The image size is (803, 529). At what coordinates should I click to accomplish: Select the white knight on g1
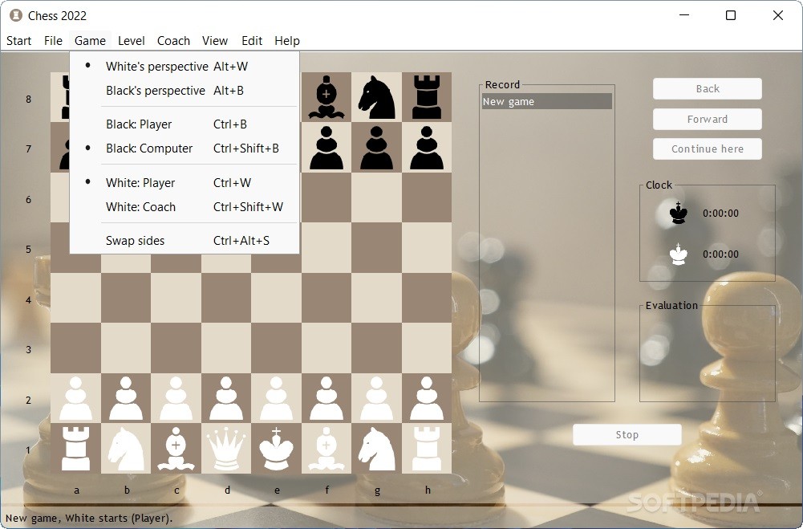click(376, 449)
